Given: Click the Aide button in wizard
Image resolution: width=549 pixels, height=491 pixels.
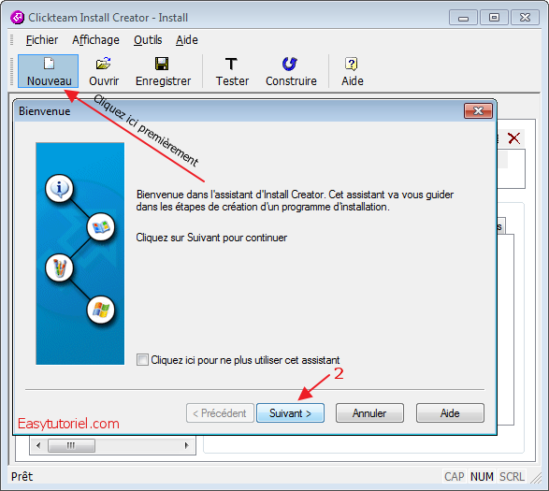Looking at the screenshot, I should [450, 412].
